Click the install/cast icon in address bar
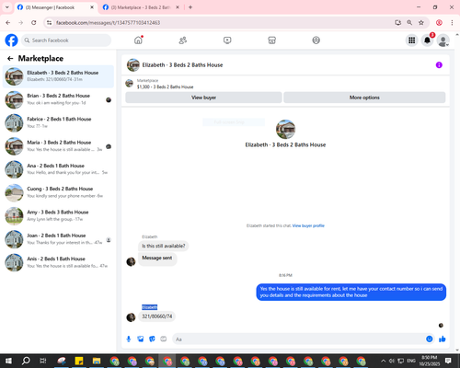460x368 pixels. click(x=397, y=22)
